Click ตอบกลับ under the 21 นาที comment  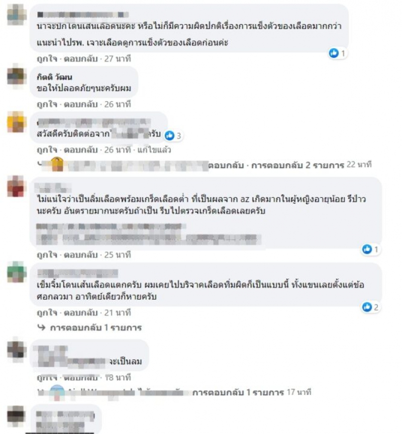click(81, 313)
